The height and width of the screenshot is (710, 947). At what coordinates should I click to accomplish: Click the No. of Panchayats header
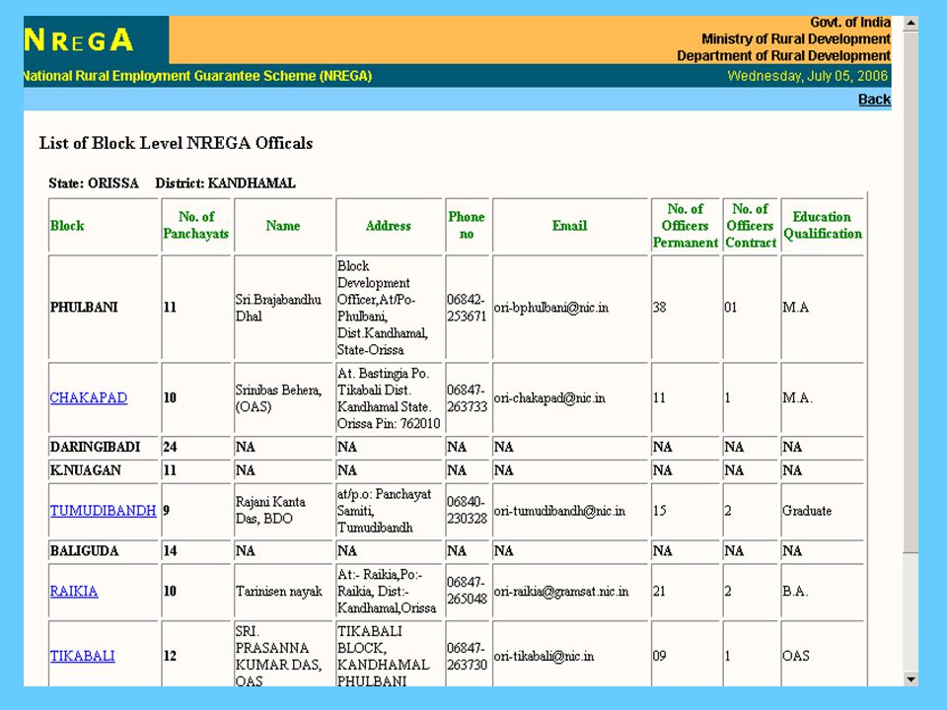point(196,225)
